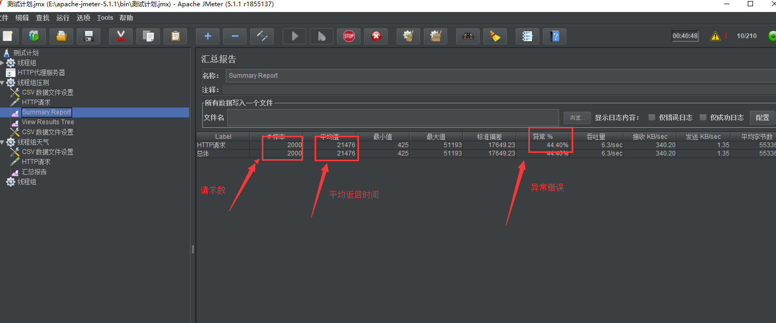Click the 浏览... browse button

tap(577, 117)
